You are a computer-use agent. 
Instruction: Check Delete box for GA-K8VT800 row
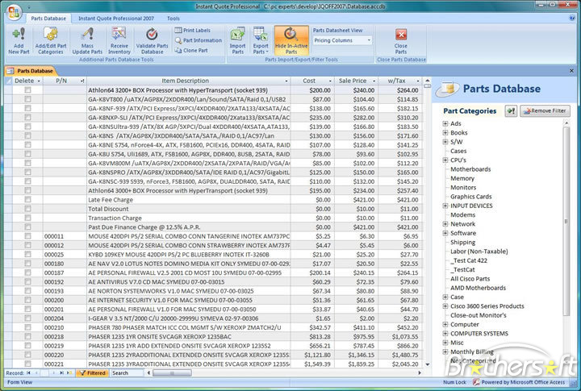tap(27, 99)
